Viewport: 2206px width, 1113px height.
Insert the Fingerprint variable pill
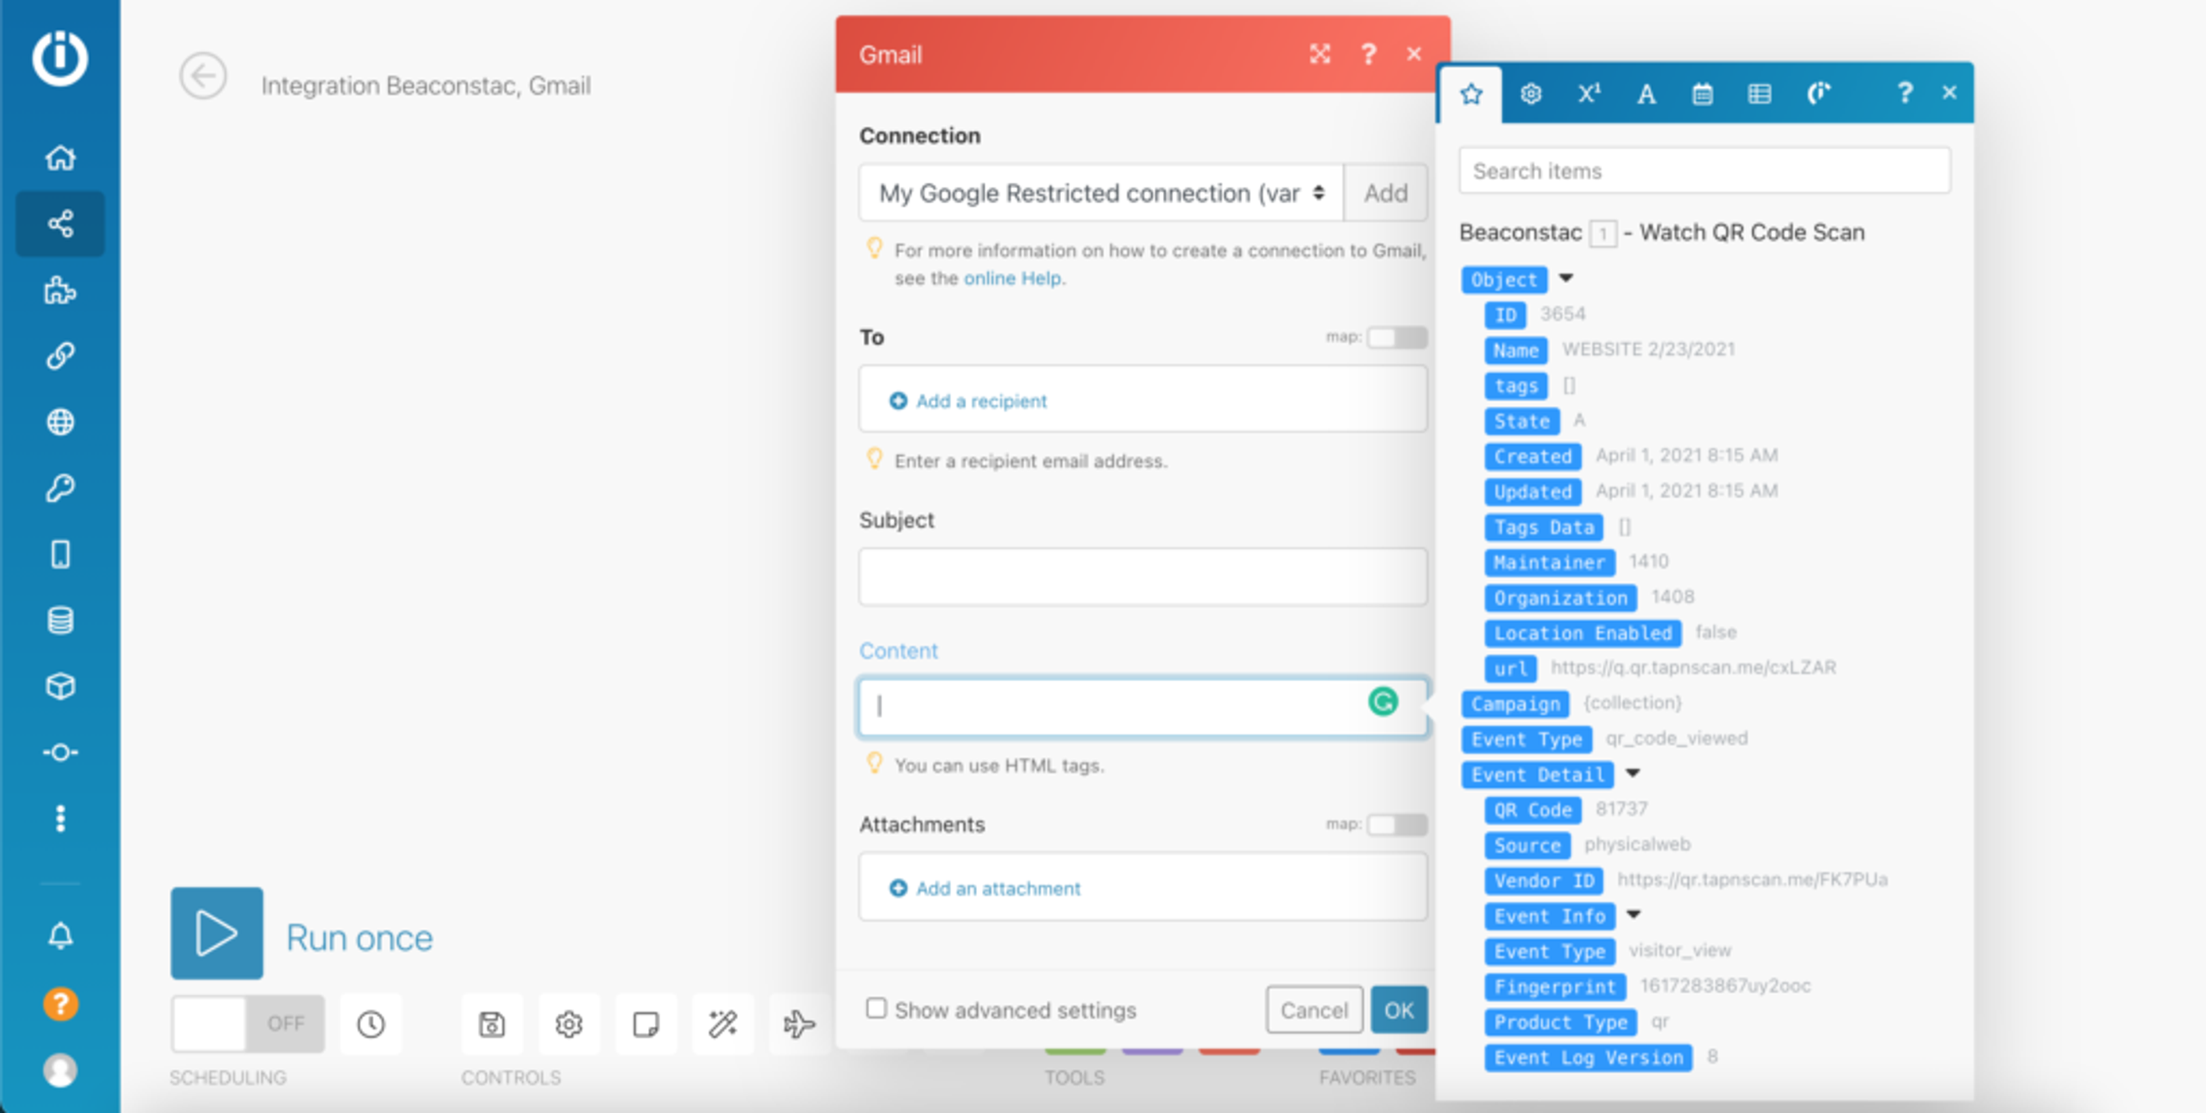1555,987
